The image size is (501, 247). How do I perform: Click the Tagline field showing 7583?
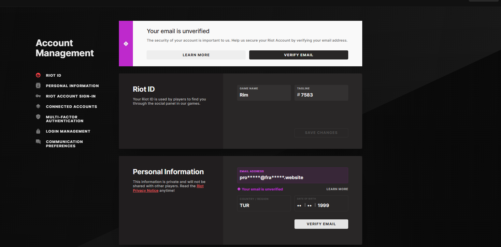(321, 93)
